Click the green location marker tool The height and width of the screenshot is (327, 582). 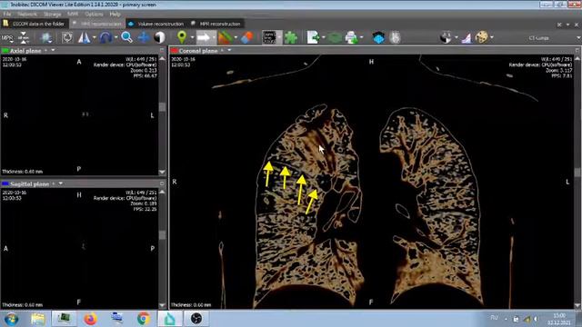tap(182, 37)
